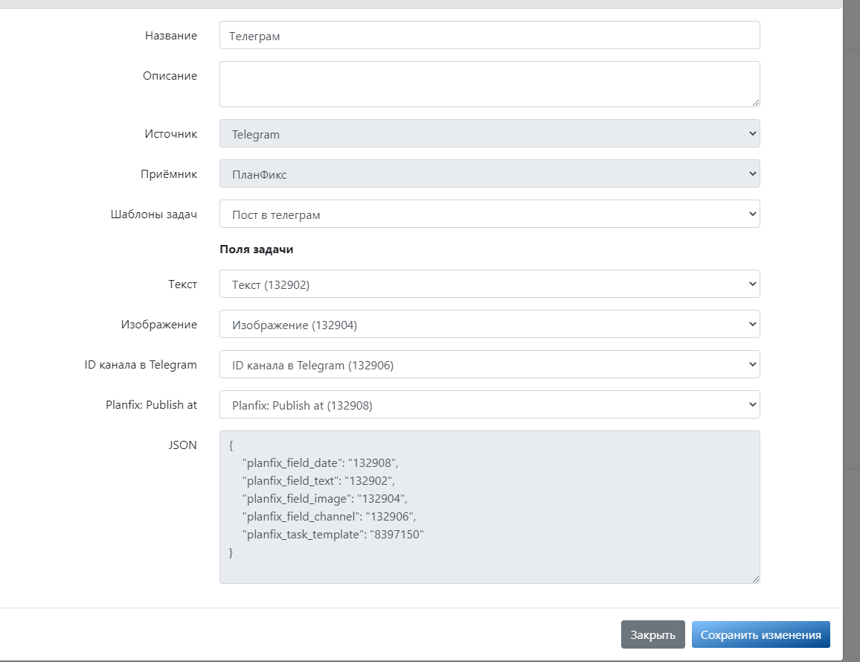Open the Источник Telegram dropdown
This screenshot has height=662, width=860.
(x=490, y=133)
